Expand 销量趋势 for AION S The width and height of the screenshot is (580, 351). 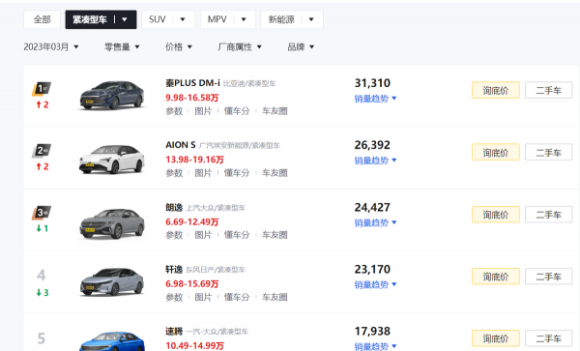375,161
